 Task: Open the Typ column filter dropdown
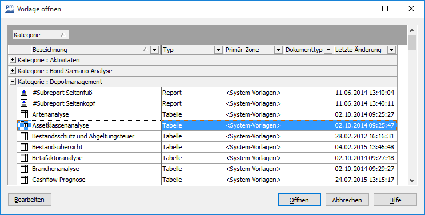(x=218, y=50)
